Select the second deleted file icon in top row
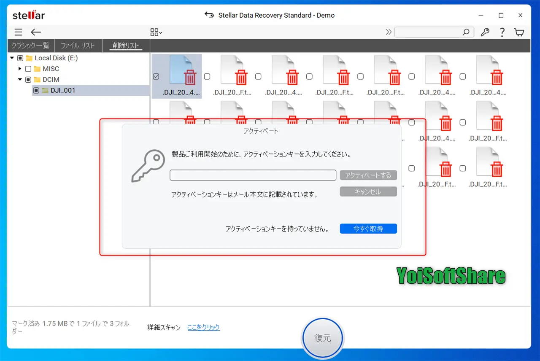540x361 pixels. tap(234, 70)
